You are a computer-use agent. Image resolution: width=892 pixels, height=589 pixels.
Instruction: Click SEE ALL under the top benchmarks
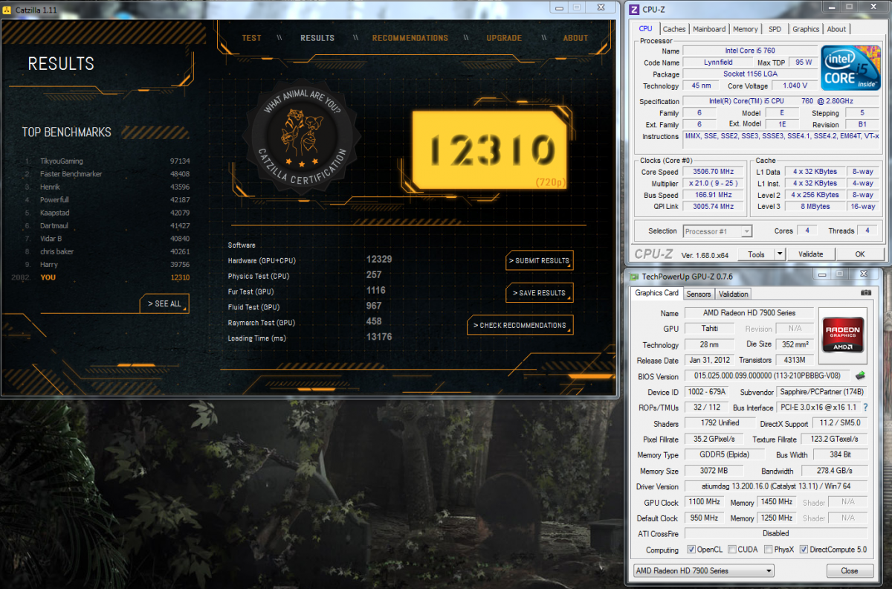pyautogui.click(x=164, y=303)
